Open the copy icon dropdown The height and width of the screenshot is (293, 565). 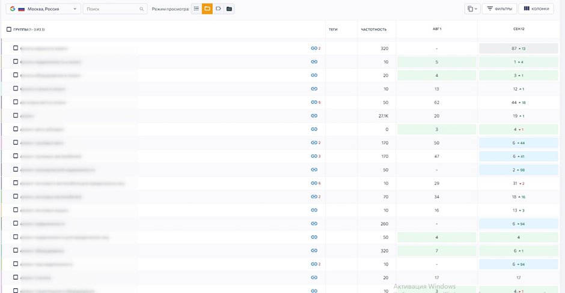472,8
